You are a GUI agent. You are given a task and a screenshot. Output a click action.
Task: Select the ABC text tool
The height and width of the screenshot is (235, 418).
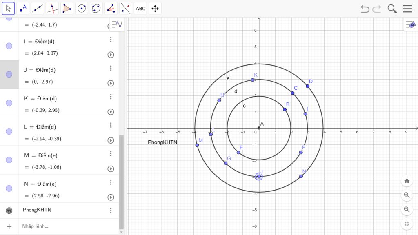tap(140, 8)
